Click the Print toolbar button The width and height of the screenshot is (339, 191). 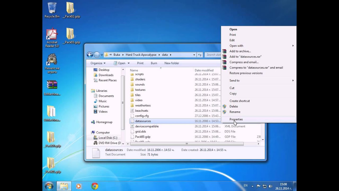140,63
